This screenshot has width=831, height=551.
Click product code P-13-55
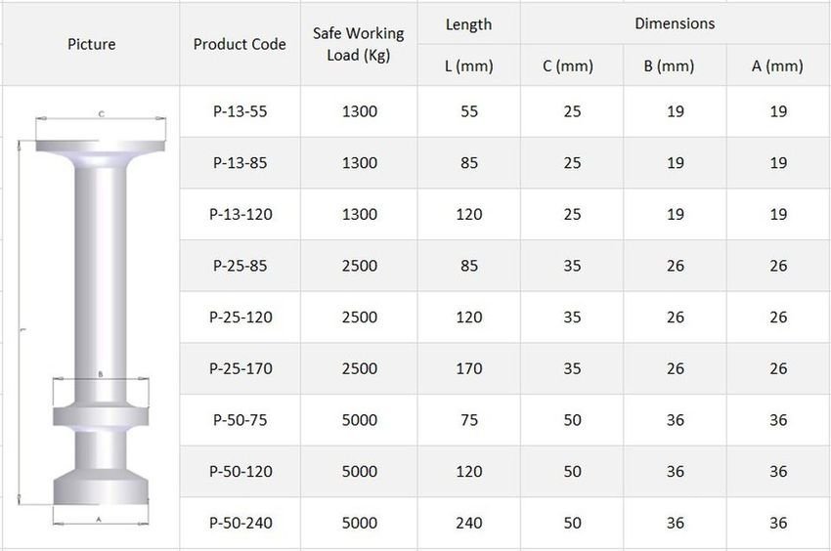click(x=240, y=111)
